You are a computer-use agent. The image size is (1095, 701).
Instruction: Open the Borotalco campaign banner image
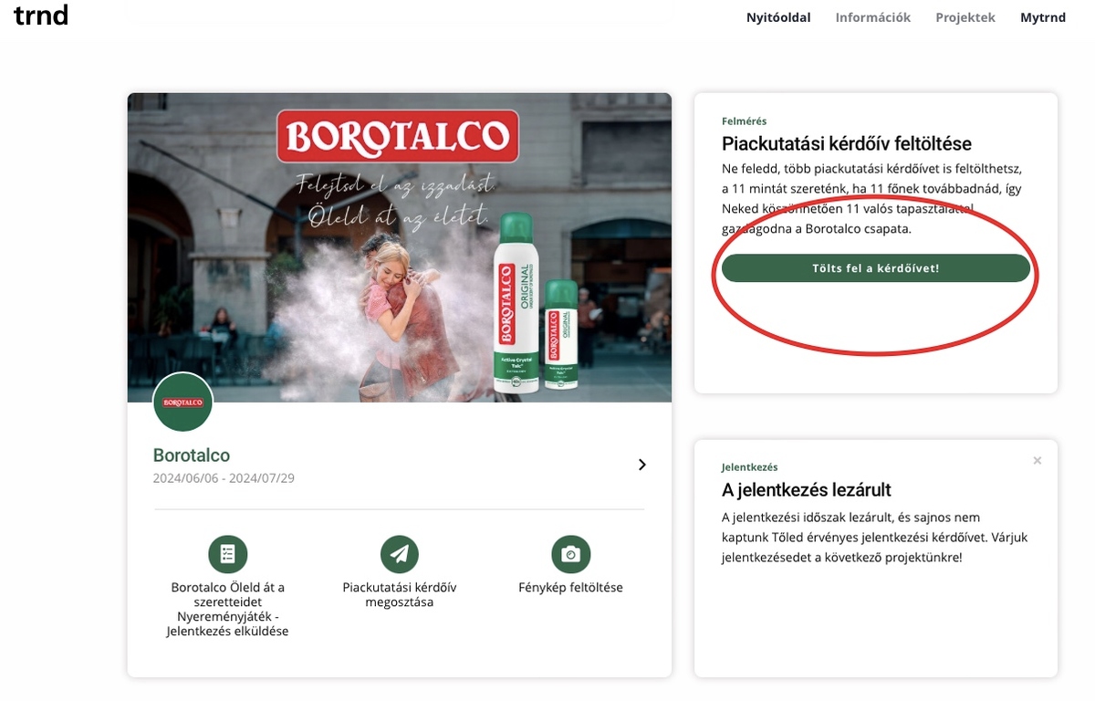pos(399,247)
